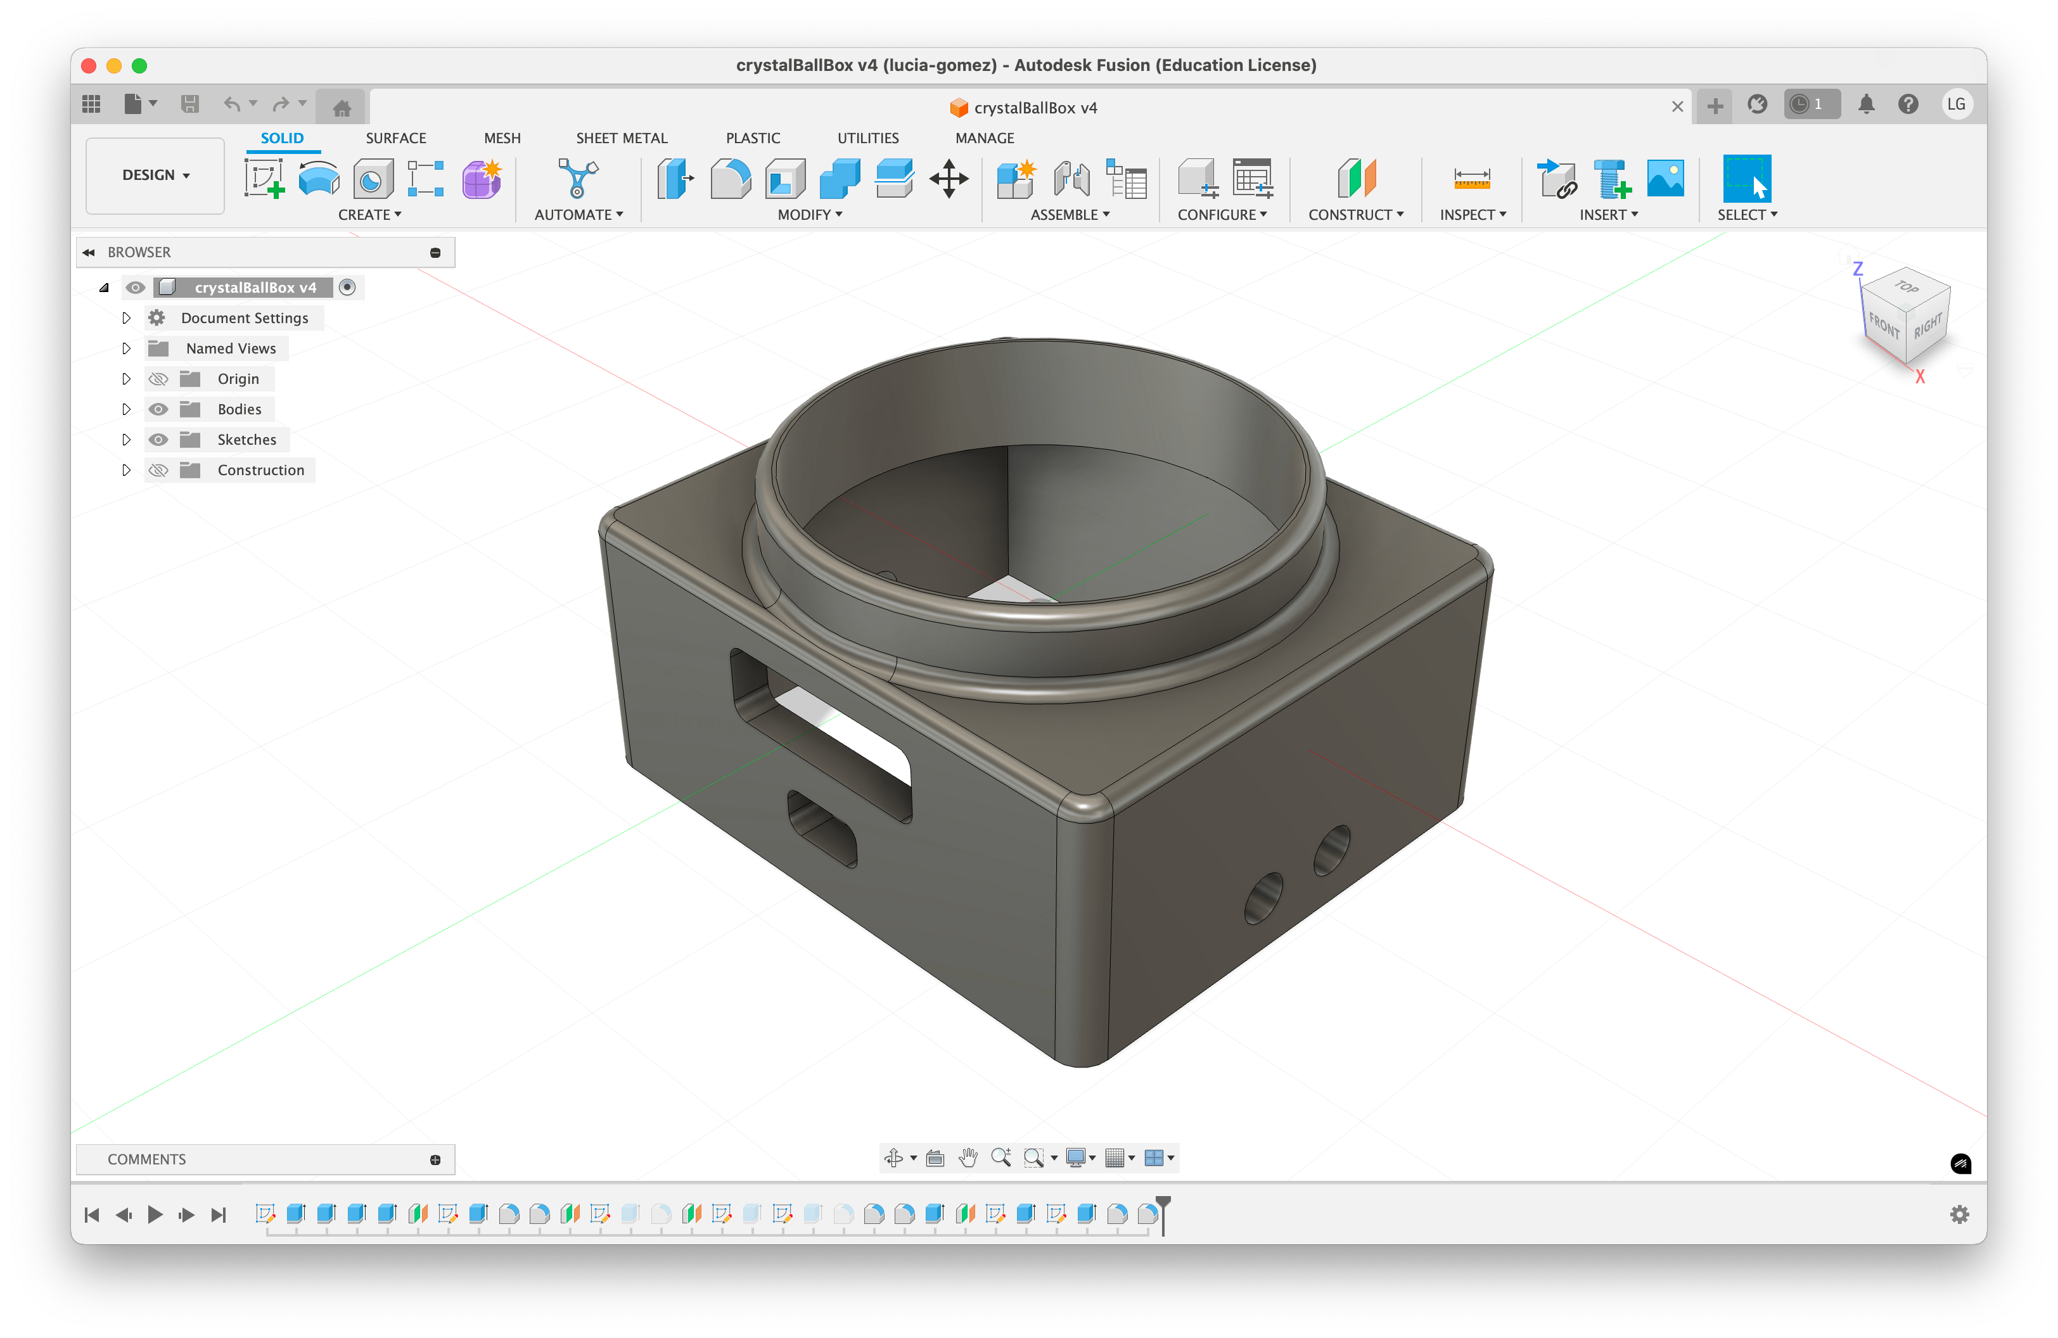2058x1338 pixels.
Task: Click the Insert Canvas image icon
Action: (1665, 179)
